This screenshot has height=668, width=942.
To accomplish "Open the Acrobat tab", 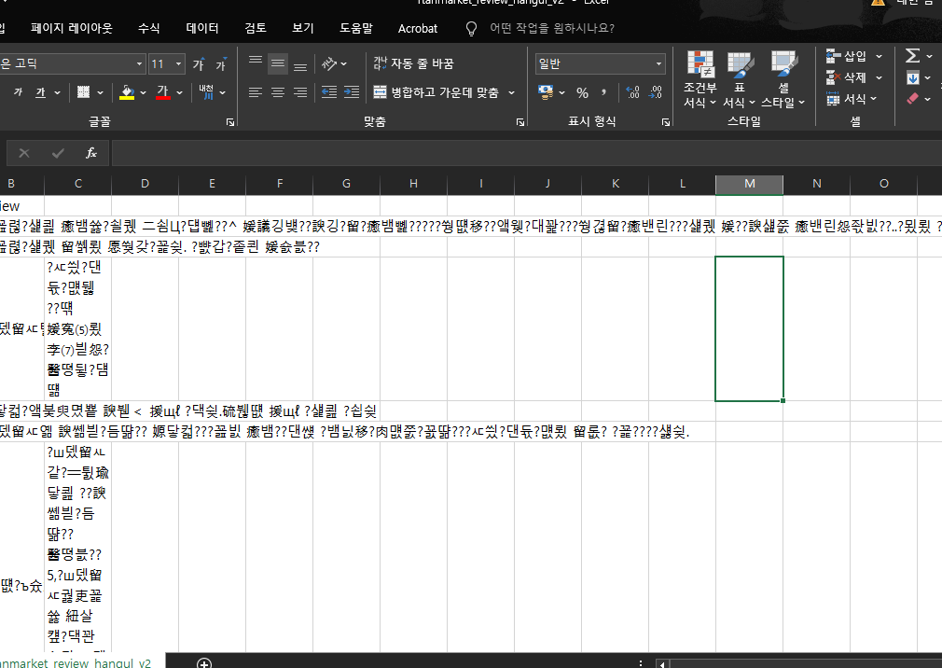I will click(418, 28).
